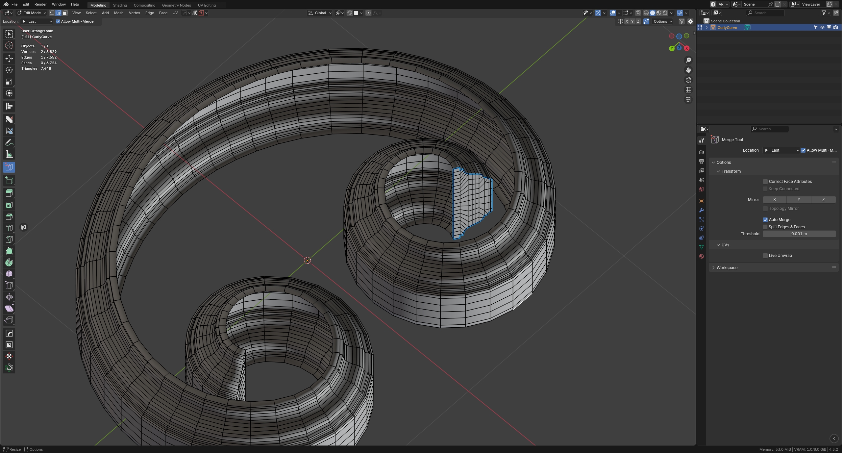Open the Location Last dropdown in properties panel
This screenshot has height=453, width=842.
(781, 150)
